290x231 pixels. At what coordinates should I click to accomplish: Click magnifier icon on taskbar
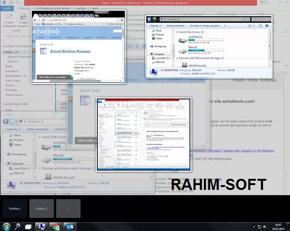click(x=17, y=227)
